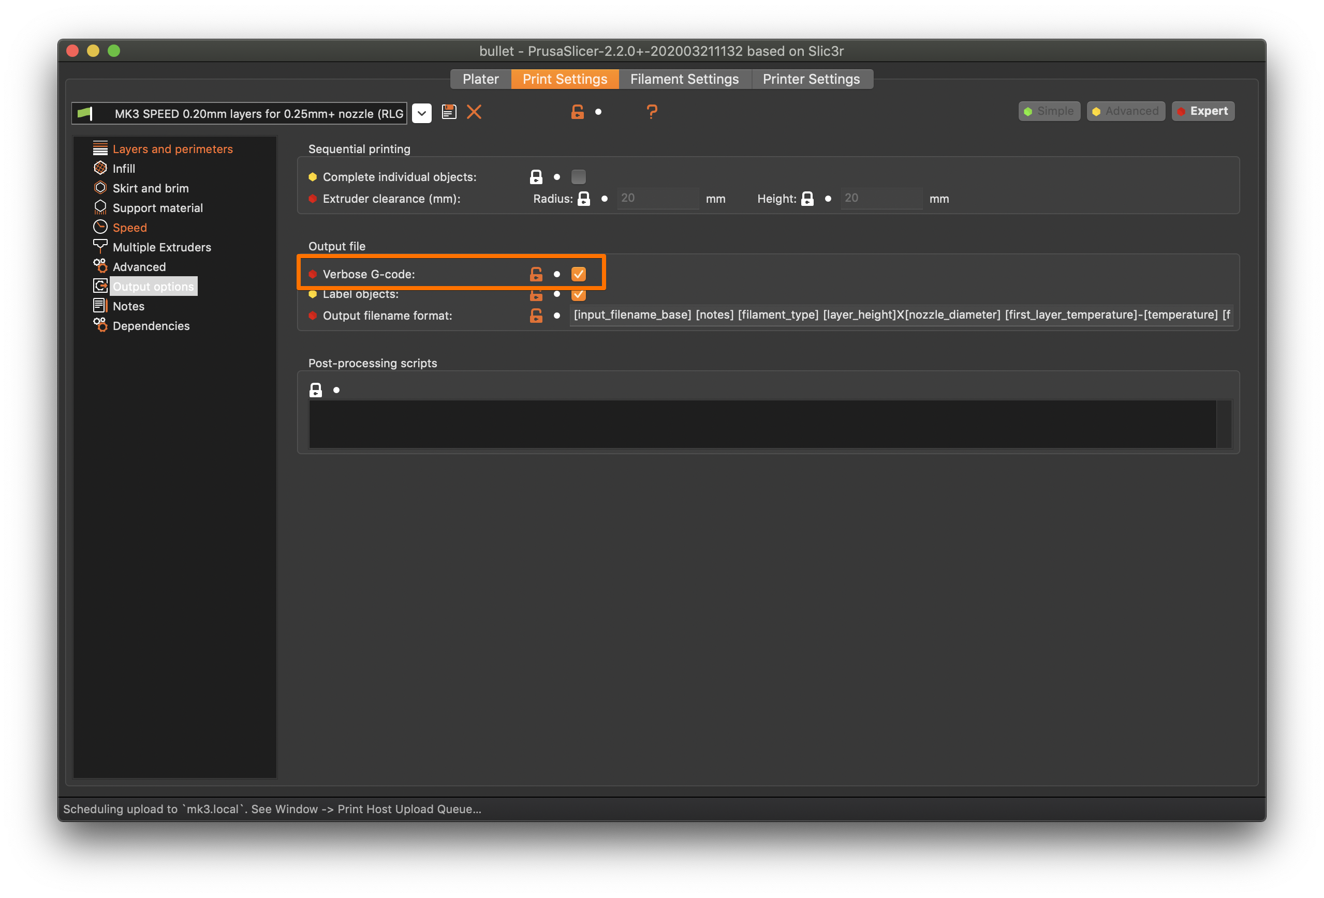This screenshot has height=898, width=1324.
Task: Click the orange X delete preset icon
Action: [474, 112]
